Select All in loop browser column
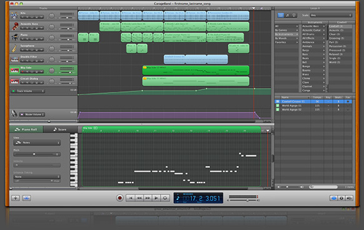Image resolution: width=364 pixels, height=230 pixels. click(286, 26)
